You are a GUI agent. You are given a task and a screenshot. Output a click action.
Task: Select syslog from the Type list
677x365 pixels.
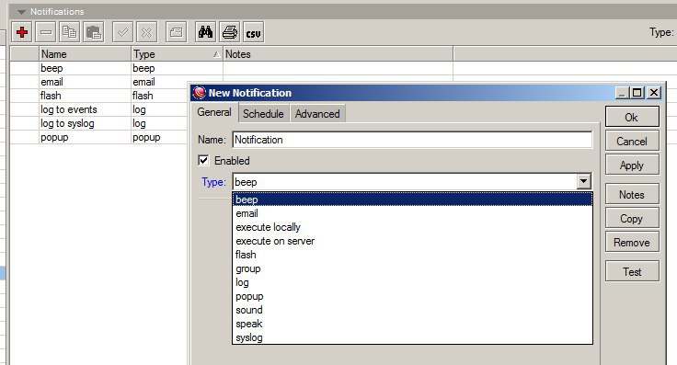412,337
